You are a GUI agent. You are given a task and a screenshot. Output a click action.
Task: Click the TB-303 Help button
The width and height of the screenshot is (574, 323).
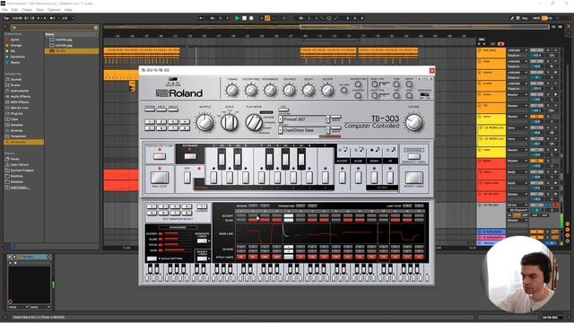tap(161, 109)
